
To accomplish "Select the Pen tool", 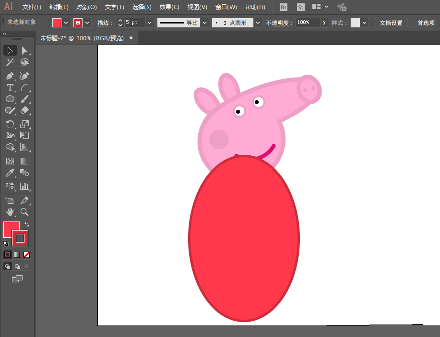I will click(x=10, y=76).
